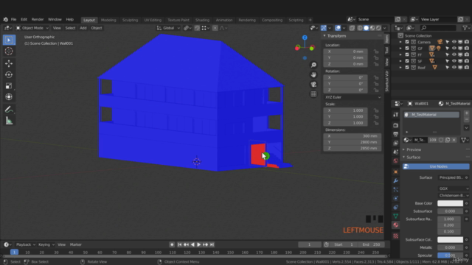Open Global transform orientation dropdown
Image resolution: width=472 pixels, height=265 pixels.
click(x=168, y=28)
